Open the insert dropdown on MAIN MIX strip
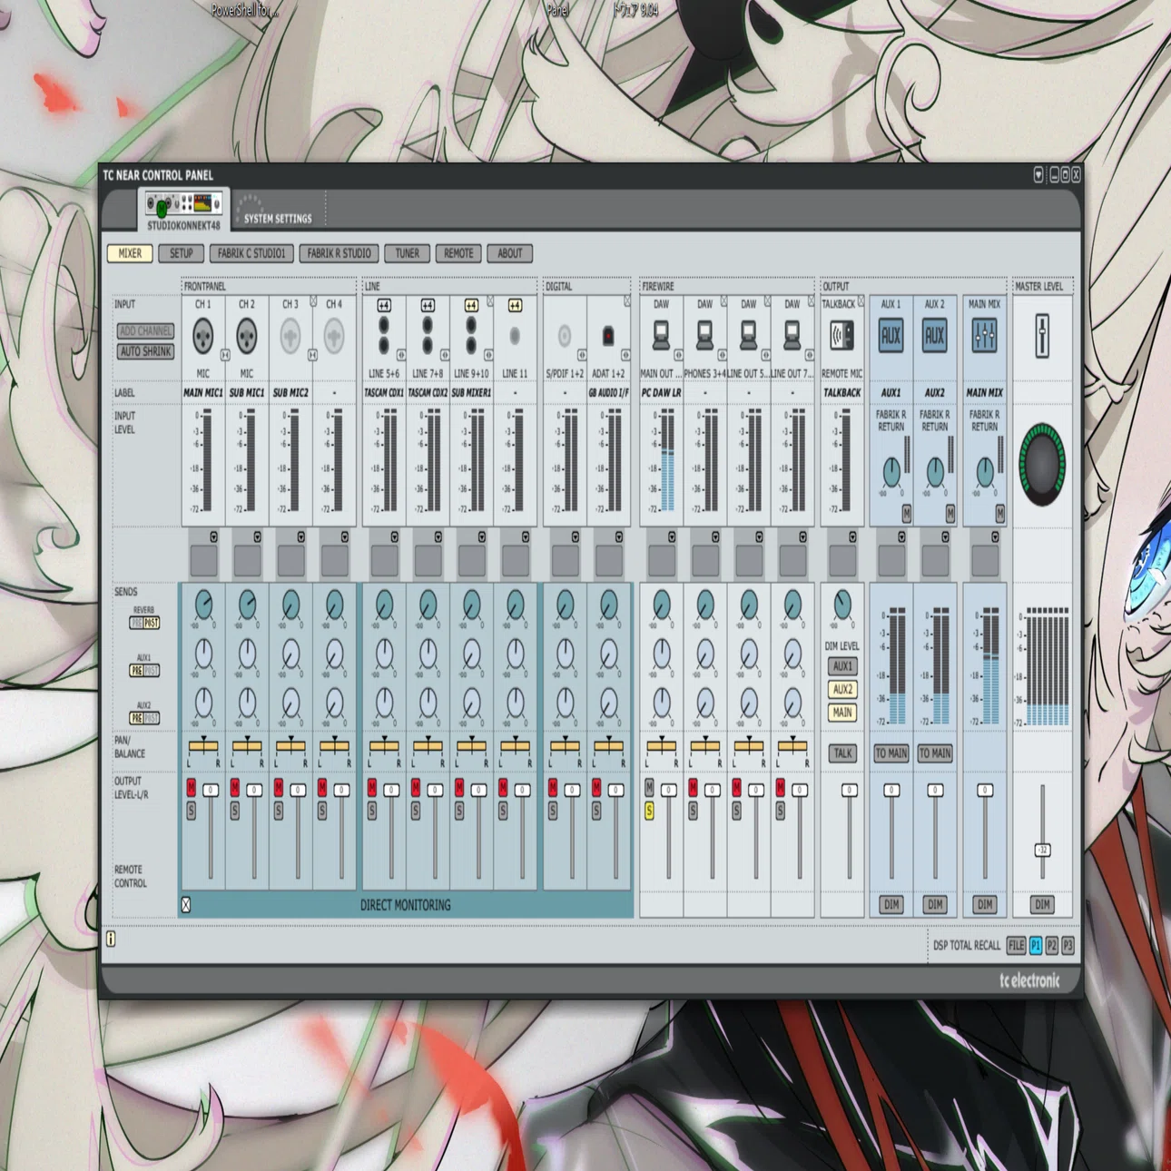Screen dimensions: 1171x1171 click(x=996, y=537)
